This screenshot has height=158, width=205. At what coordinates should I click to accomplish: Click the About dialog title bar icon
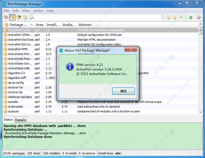coord(61,50)
